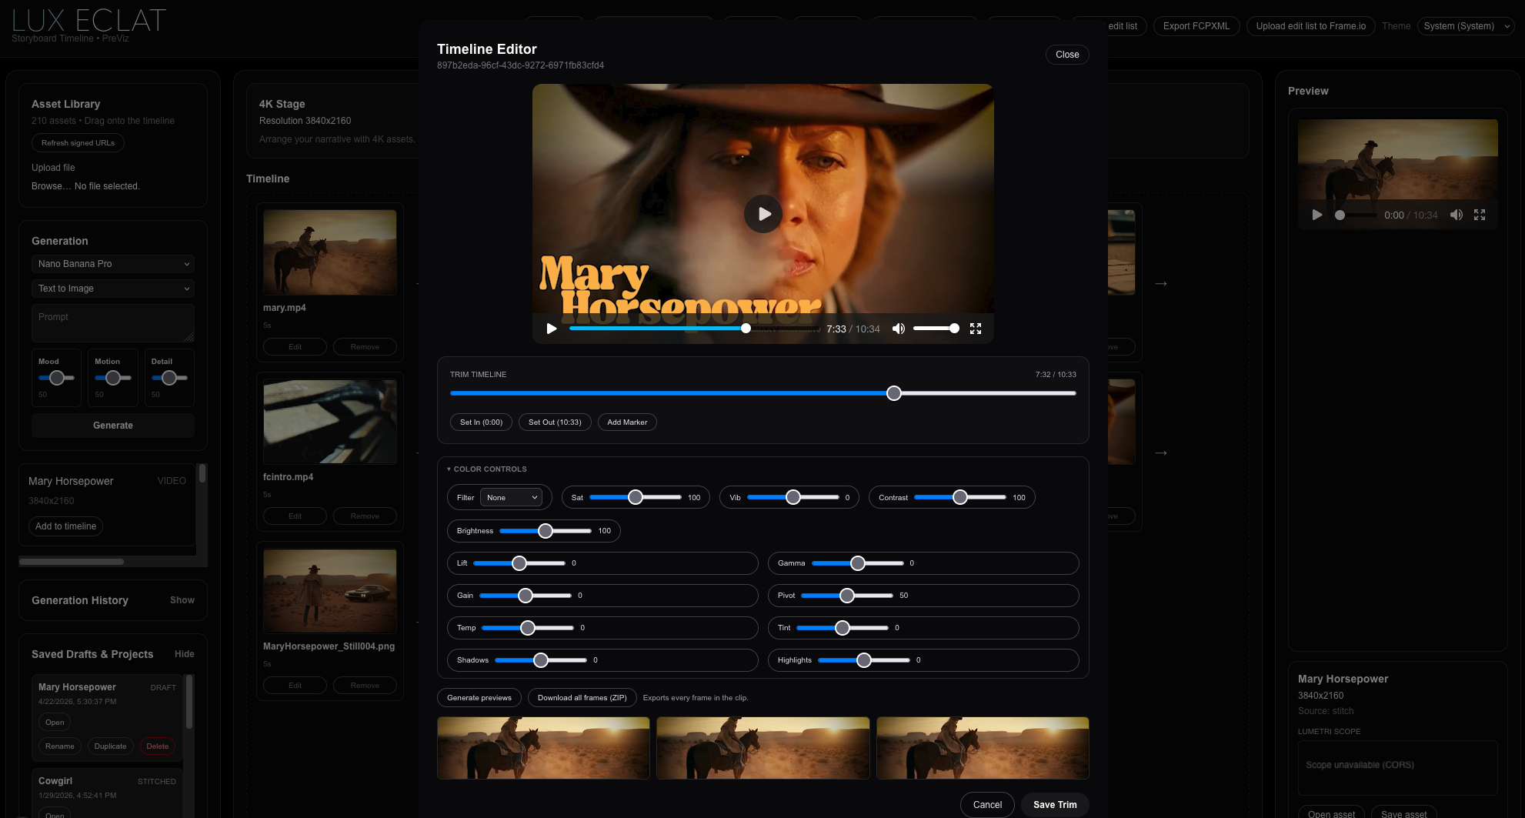
Task: Click the Timeline Editor volume speaker icon
Action: point(898,329)
